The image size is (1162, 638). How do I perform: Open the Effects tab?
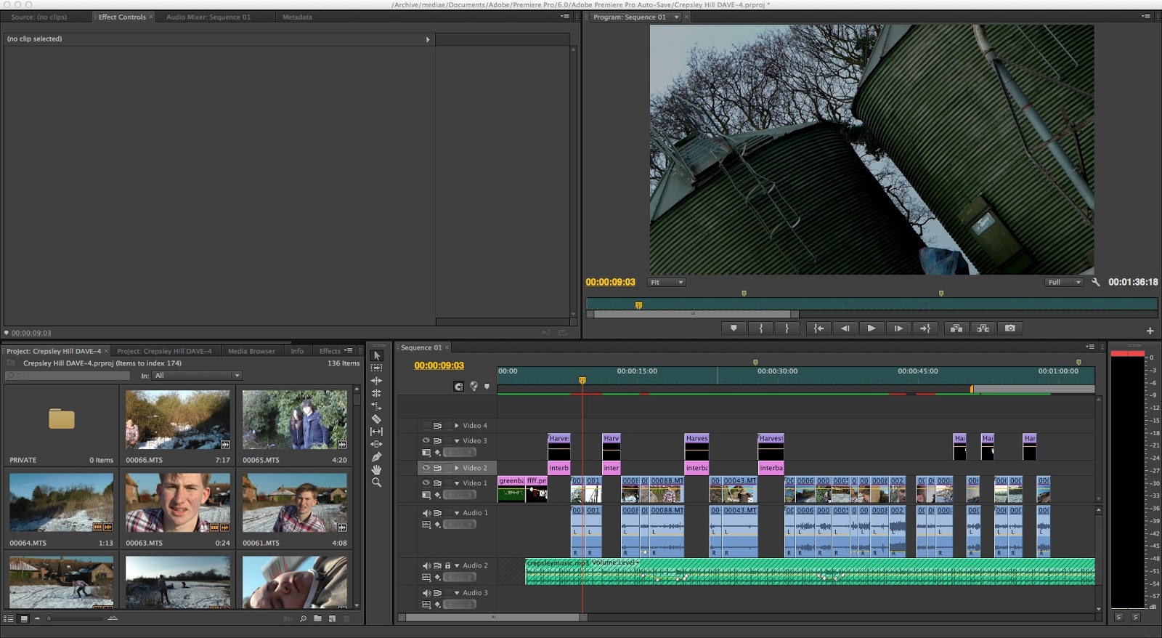click(x=330, y=351)
